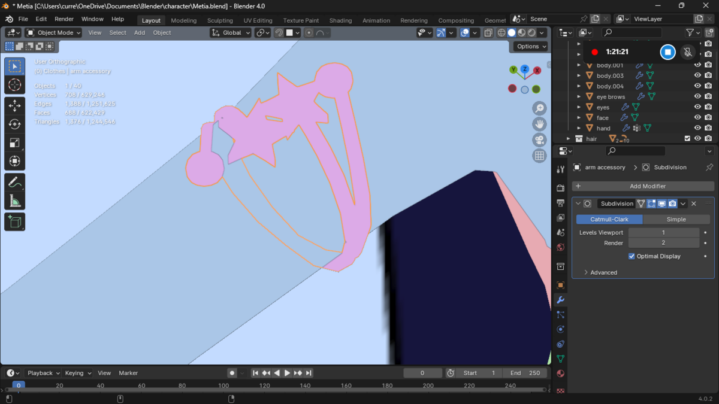Open the Physics properties tab
719x404 pixels.
(x=560, y=329)
